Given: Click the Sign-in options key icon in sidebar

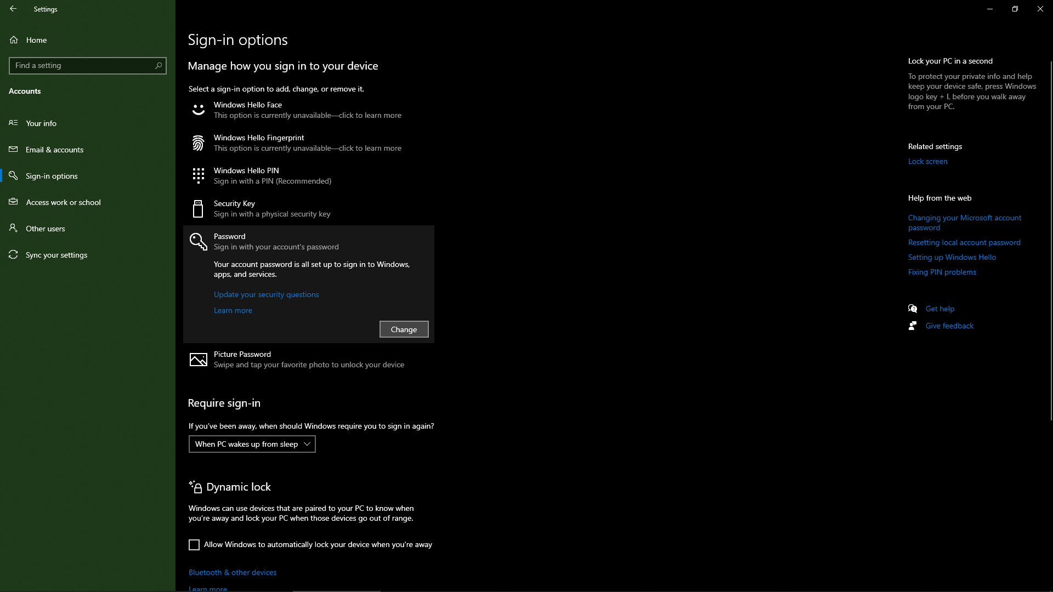Looking at the screenshot, I should coord(14,175).
